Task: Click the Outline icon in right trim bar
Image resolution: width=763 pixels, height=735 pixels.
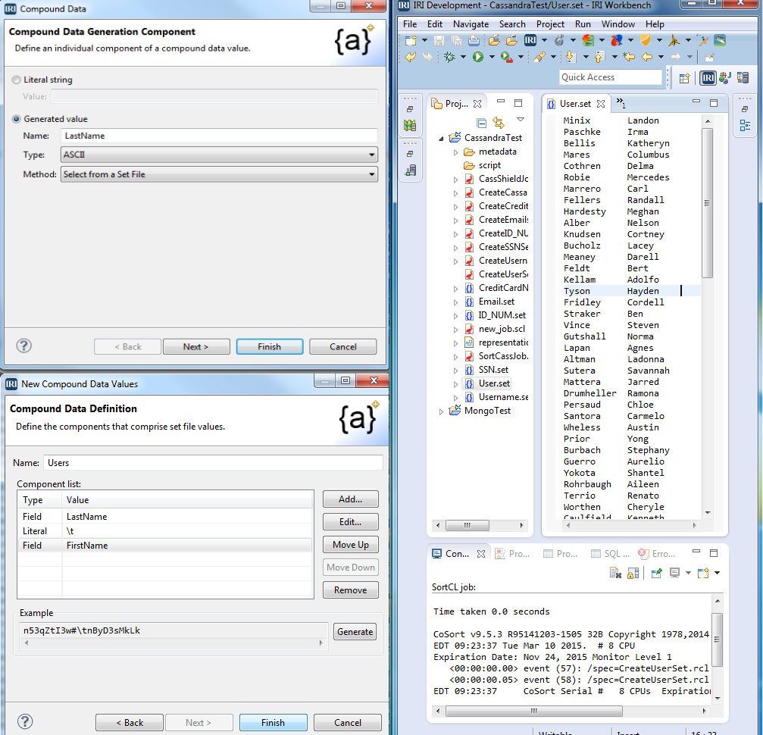Action: point(745,126)
